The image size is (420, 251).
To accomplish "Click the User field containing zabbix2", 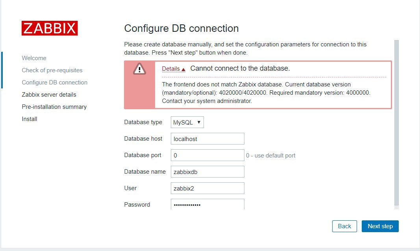I will tap(207, 188).
